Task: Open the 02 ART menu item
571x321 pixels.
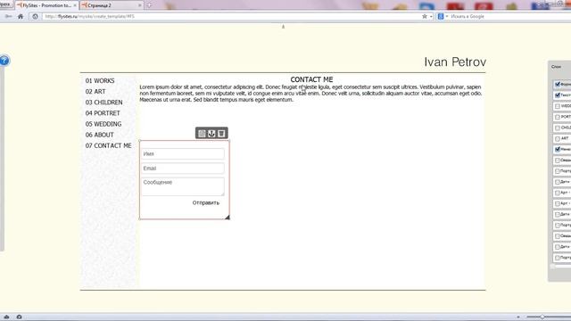Action: 95,92
